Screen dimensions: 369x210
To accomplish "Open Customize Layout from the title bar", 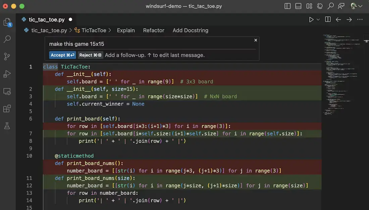I will (x=309, y=6).
